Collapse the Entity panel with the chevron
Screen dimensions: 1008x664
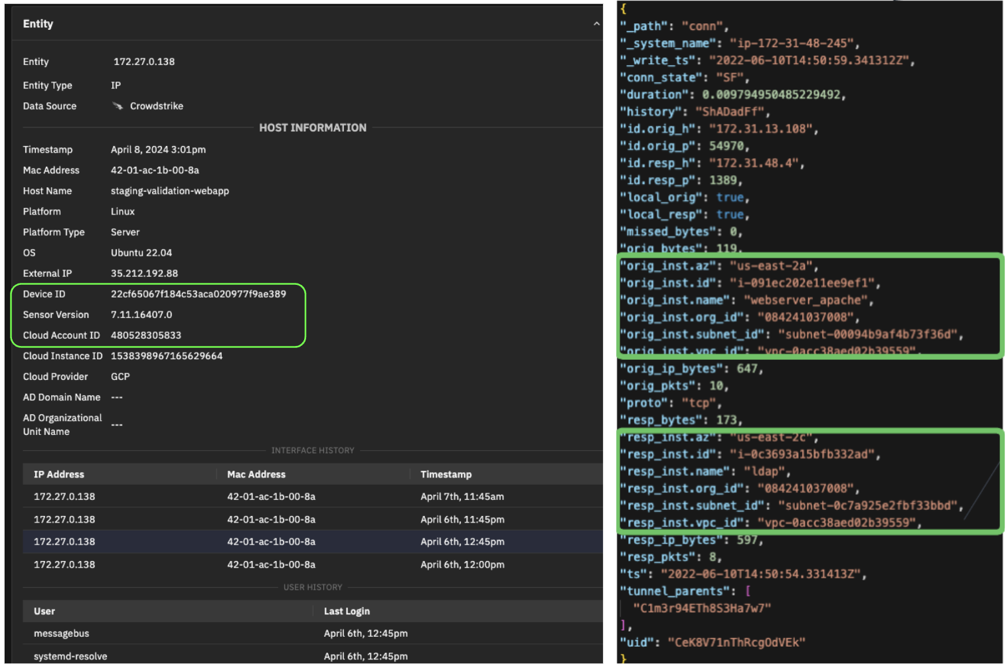[x=596, y=24]
